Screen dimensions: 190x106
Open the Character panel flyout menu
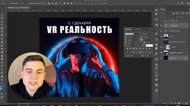coord(152,29)
